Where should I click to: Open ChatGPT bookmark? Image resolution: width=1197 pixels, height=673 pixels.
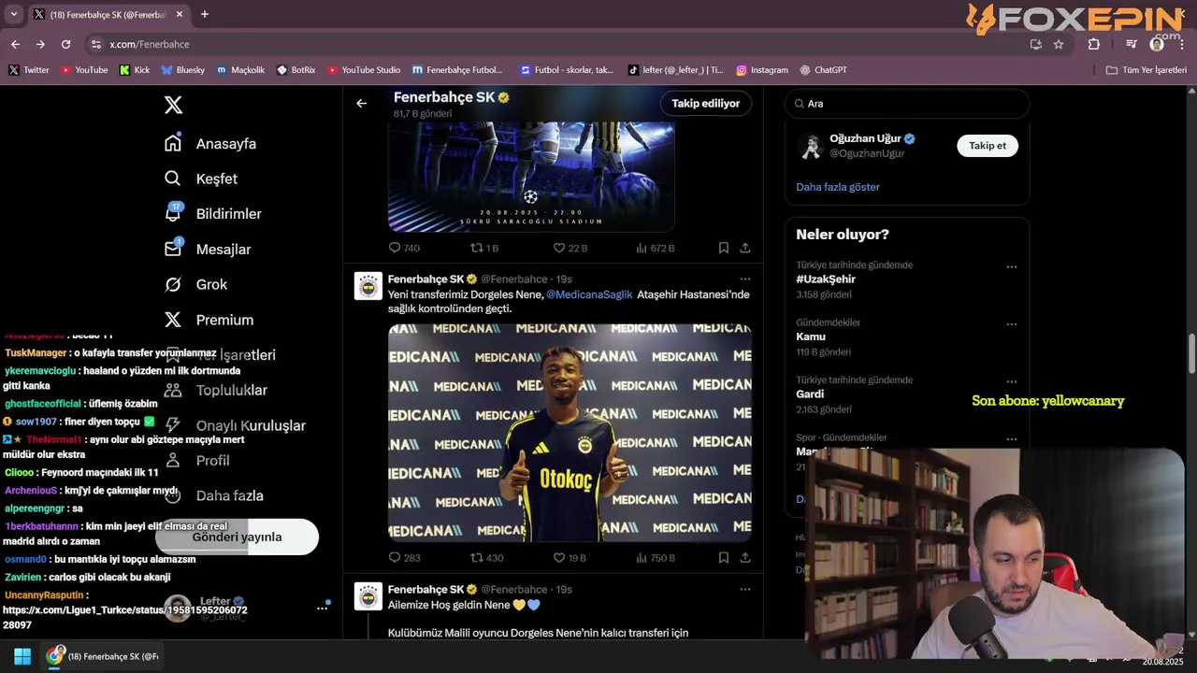tap(824, 70)
